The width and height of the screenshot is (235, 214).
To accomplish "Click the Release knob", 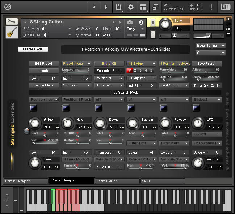I will point(165,124).
